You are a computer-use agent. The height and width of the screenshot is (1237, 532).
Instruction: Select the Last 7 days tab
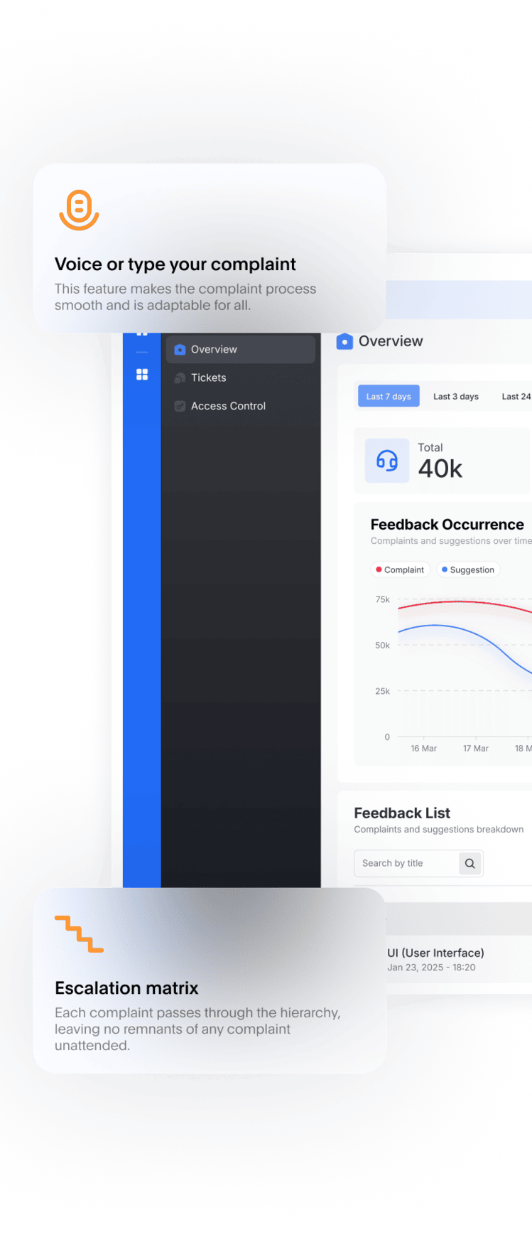[389, 397]
